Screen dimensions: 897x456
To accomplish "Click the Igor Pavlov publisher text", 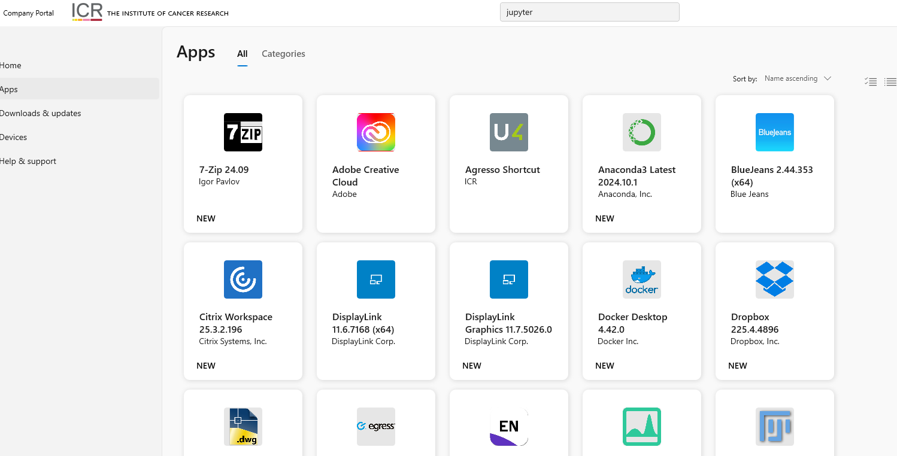I will pyautogui.click(x=219, y=181).
